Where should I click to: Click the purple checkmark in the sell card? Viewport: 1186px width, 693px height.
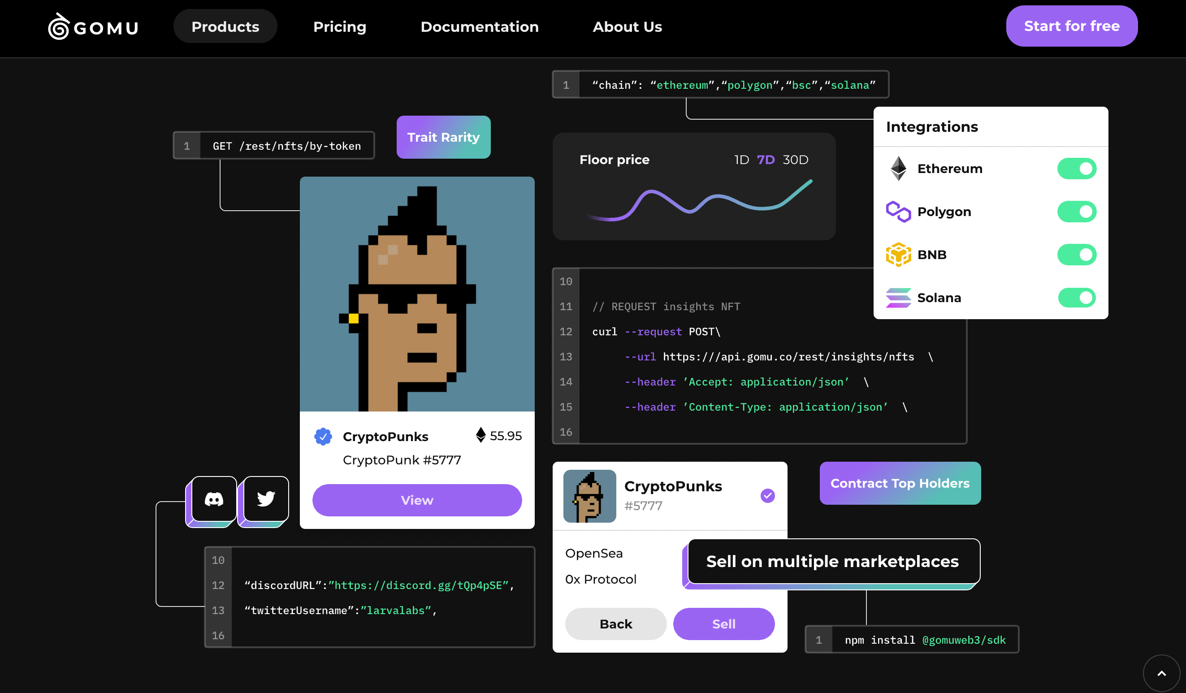(767, 495)
